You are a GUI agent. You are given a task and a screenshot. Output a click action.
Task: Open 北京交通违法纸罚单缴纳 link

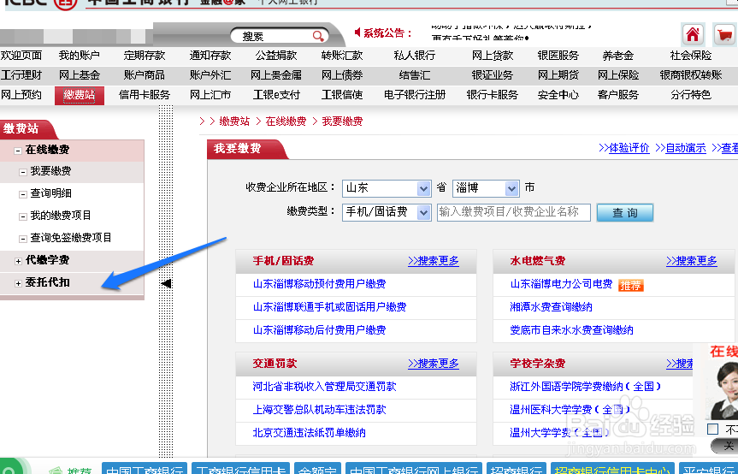pos(309,433)
